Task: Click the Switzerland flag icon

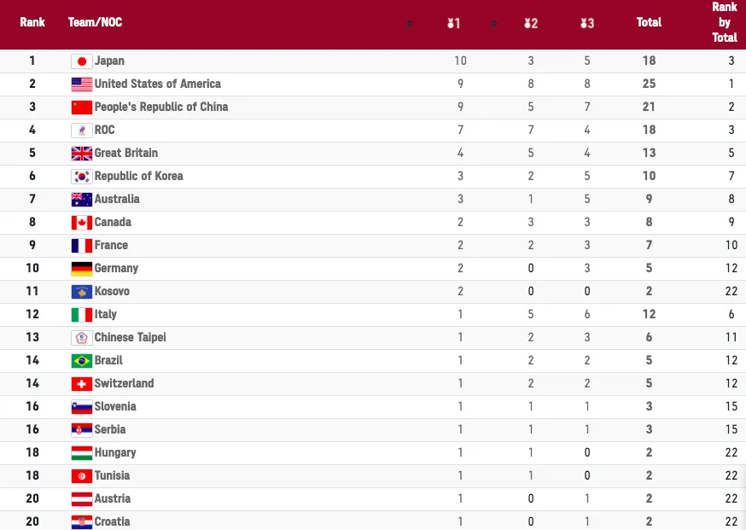Action: 81,384
